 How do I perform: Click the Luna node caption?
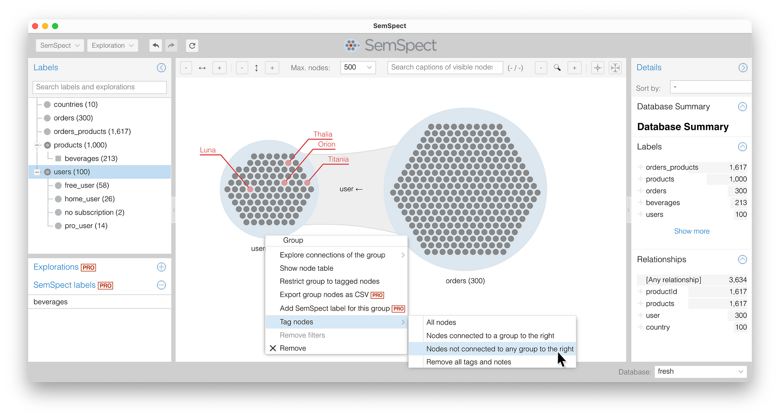coord(207,150)
